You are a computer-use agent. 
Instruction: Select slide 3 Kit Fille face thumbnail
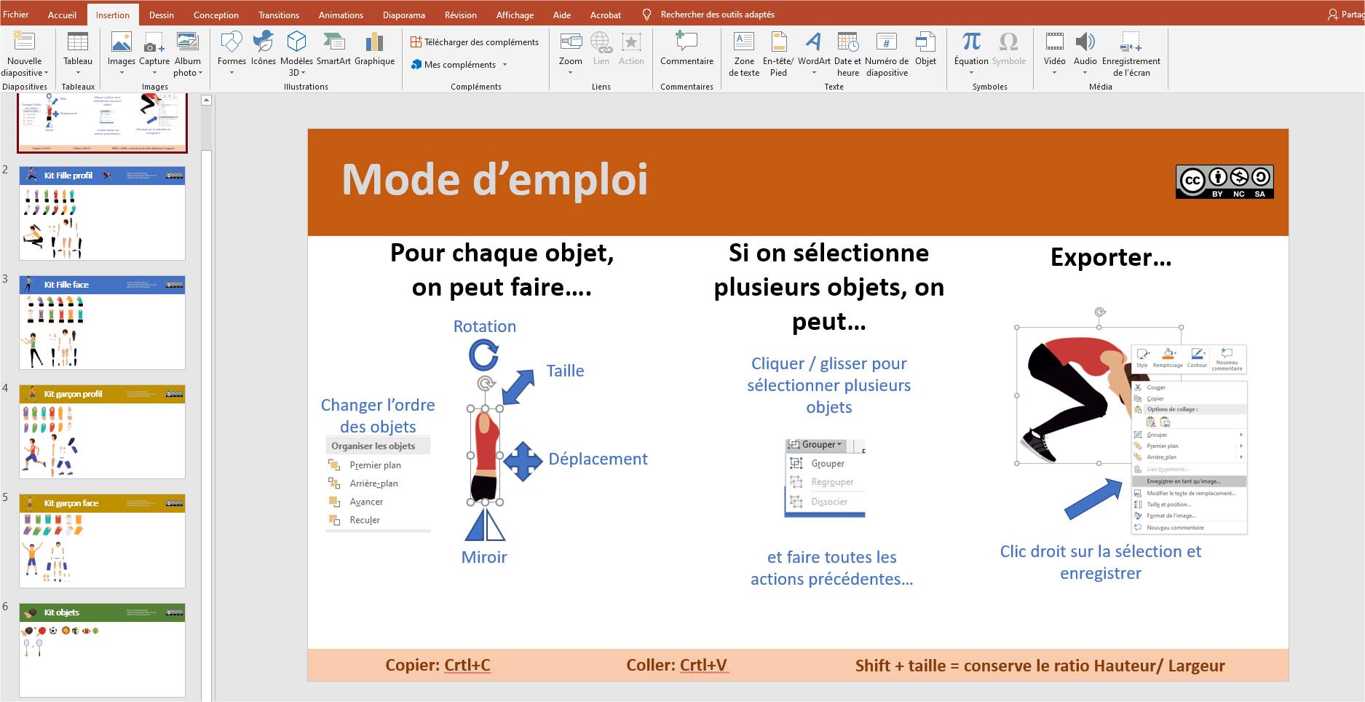[x=102, y=323]
